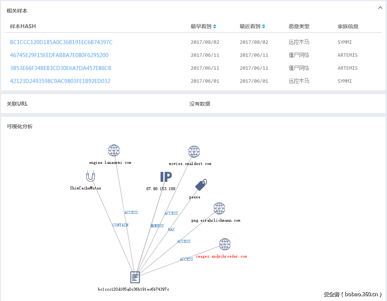Click the HAS edge label
Image resolution: width=387 pixels, height=301 pixels.
171,229
